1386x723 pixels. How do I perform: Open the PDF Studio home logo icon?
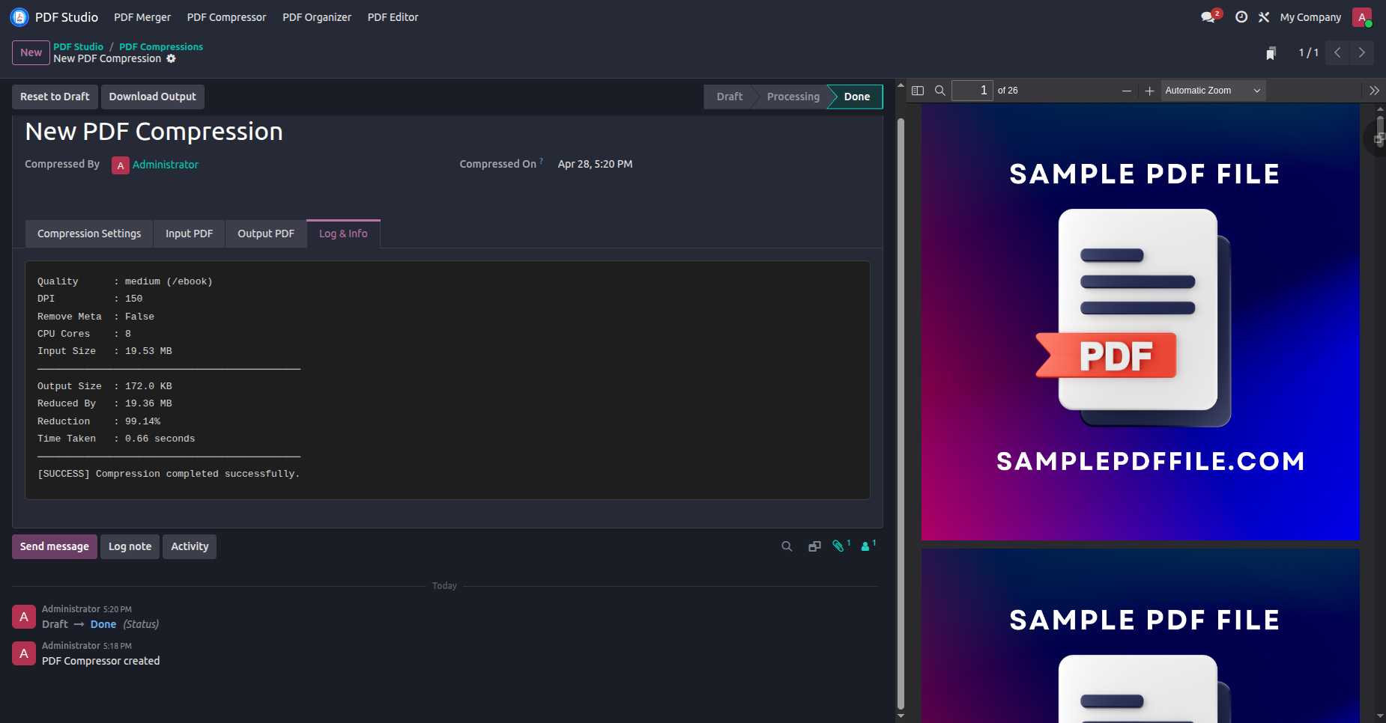pyautogui.click(x=19, y=17)
